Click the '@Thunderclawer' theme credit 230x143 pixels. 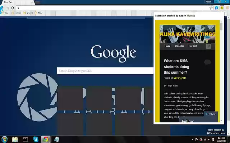click(216, 133)
